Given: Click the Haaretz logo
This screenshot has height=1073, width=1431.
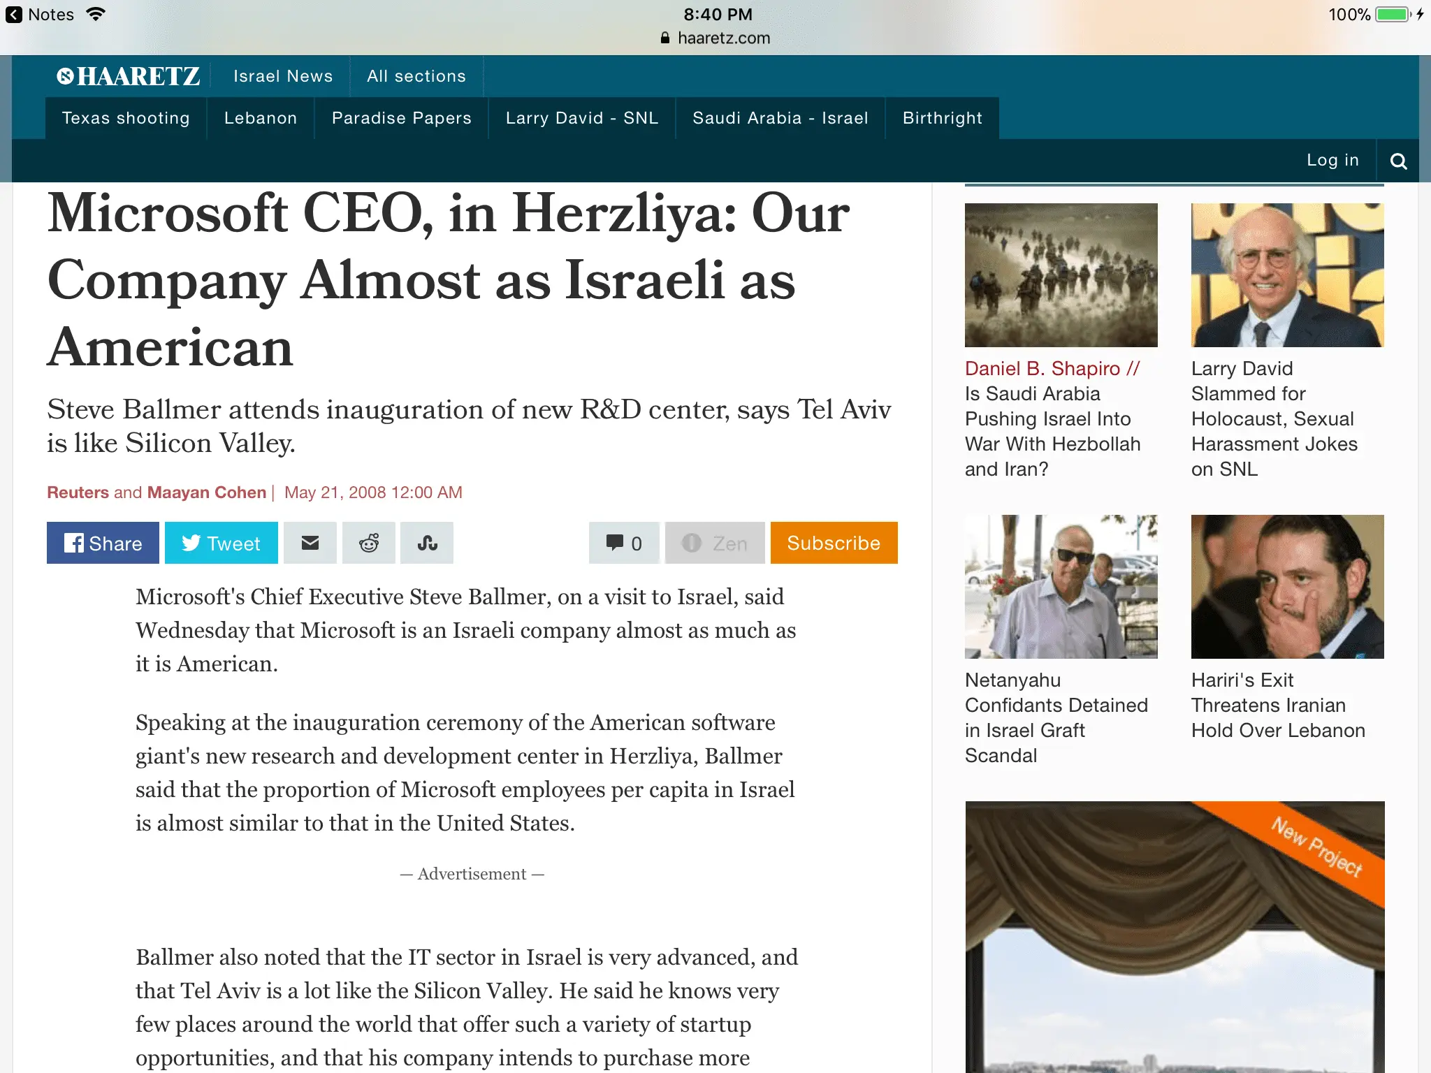Looking at the screenshot, I should point(129,76).
